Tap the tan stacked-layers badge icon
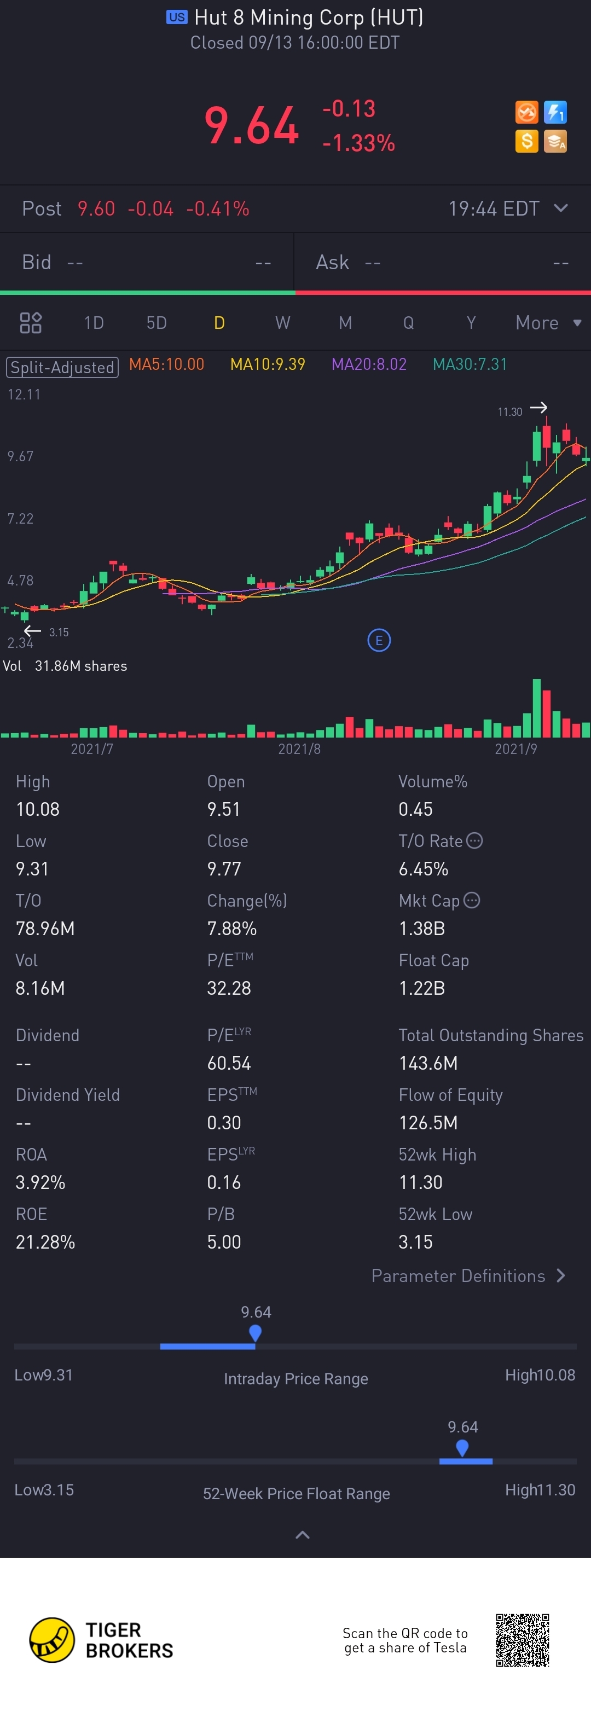 click(x=555, y=141)
